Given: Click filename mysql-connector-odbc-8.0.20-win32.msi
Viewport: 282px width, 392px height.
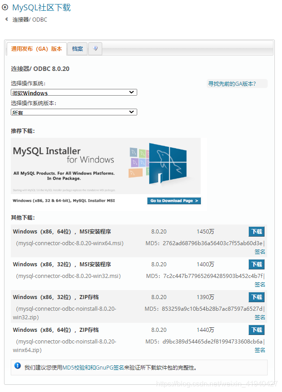Looking at the screenshot, I should pyautogui.click(x=69, y=276).
